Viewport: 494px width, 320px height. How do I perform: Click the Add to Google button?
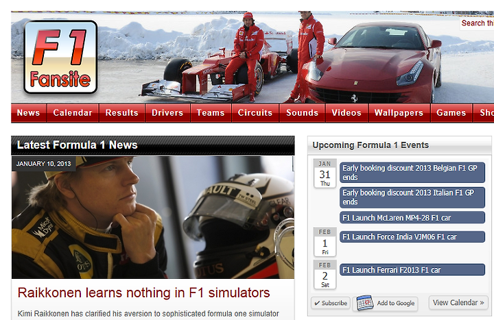[386, 303]
